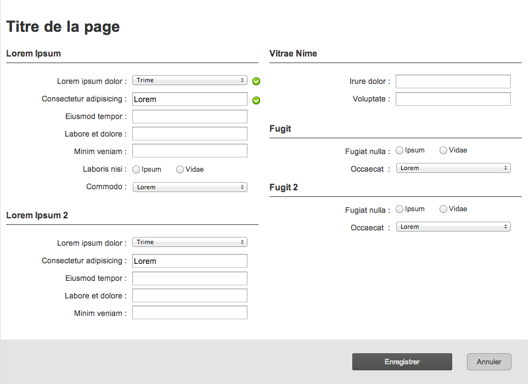Click the Eiusmod tempor field in Lorem Ipsum

189,116
